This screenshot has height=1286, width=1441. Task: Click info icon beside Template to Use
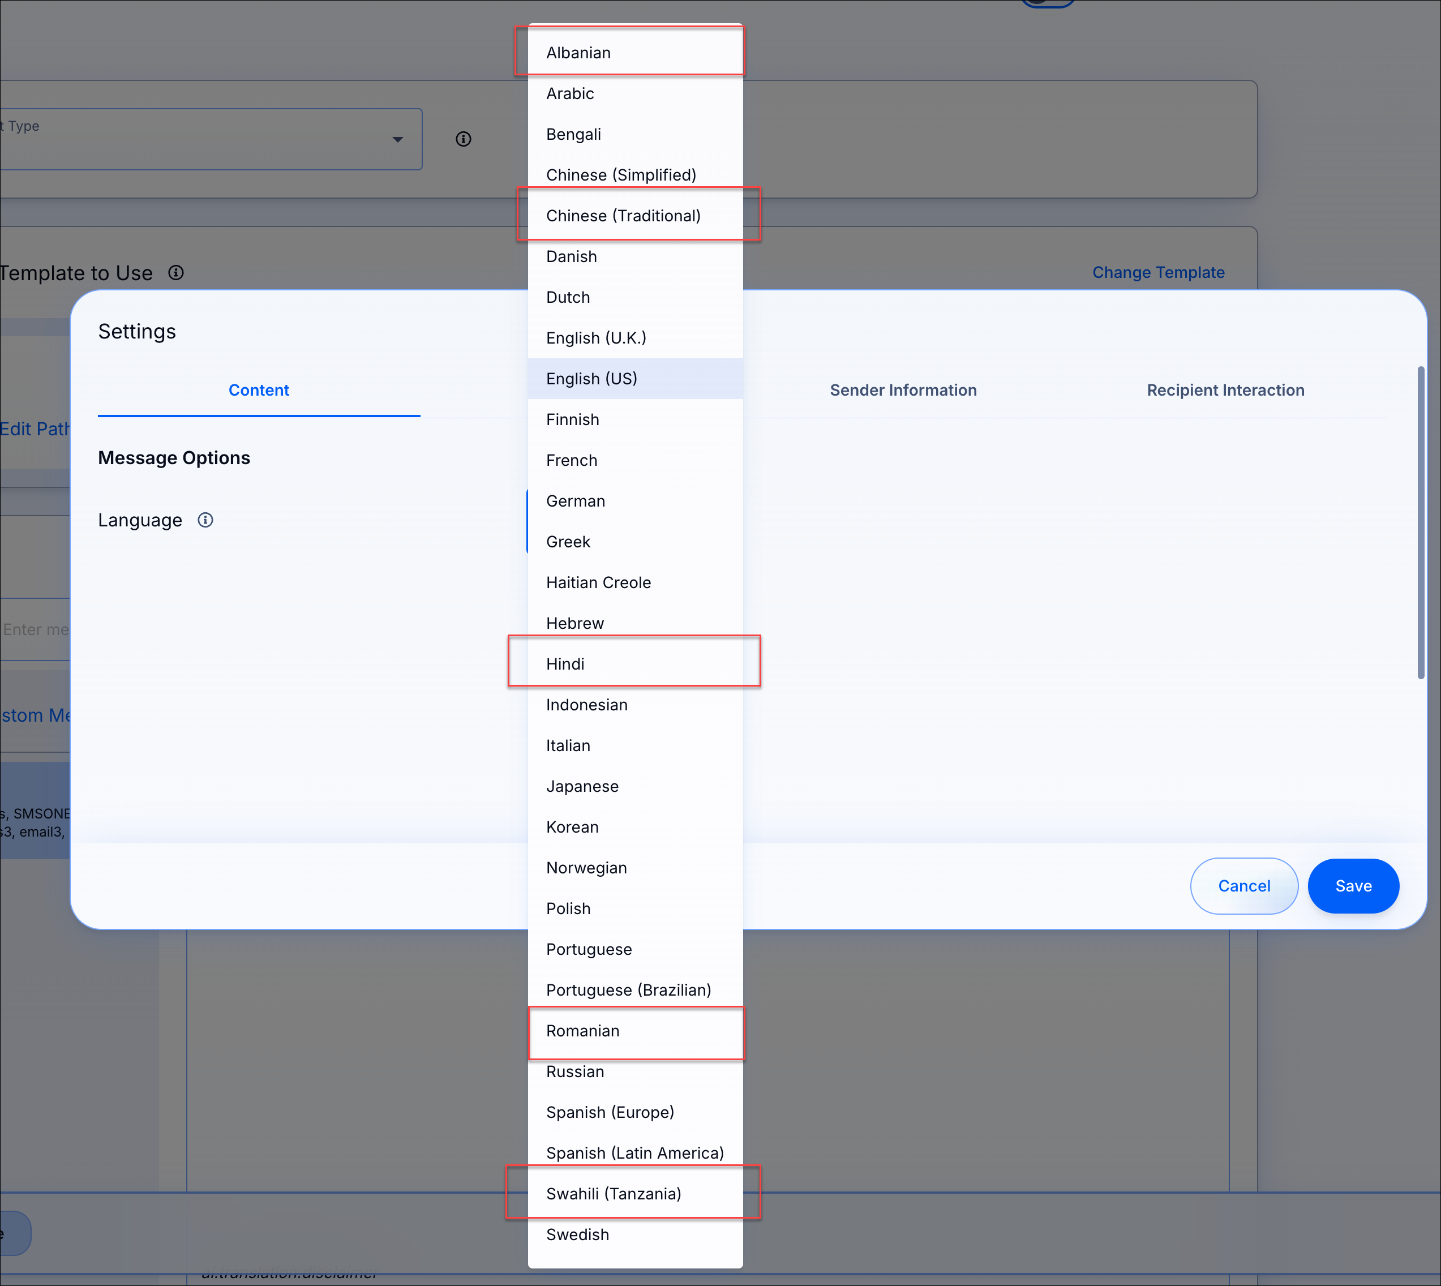click(176, 273)
